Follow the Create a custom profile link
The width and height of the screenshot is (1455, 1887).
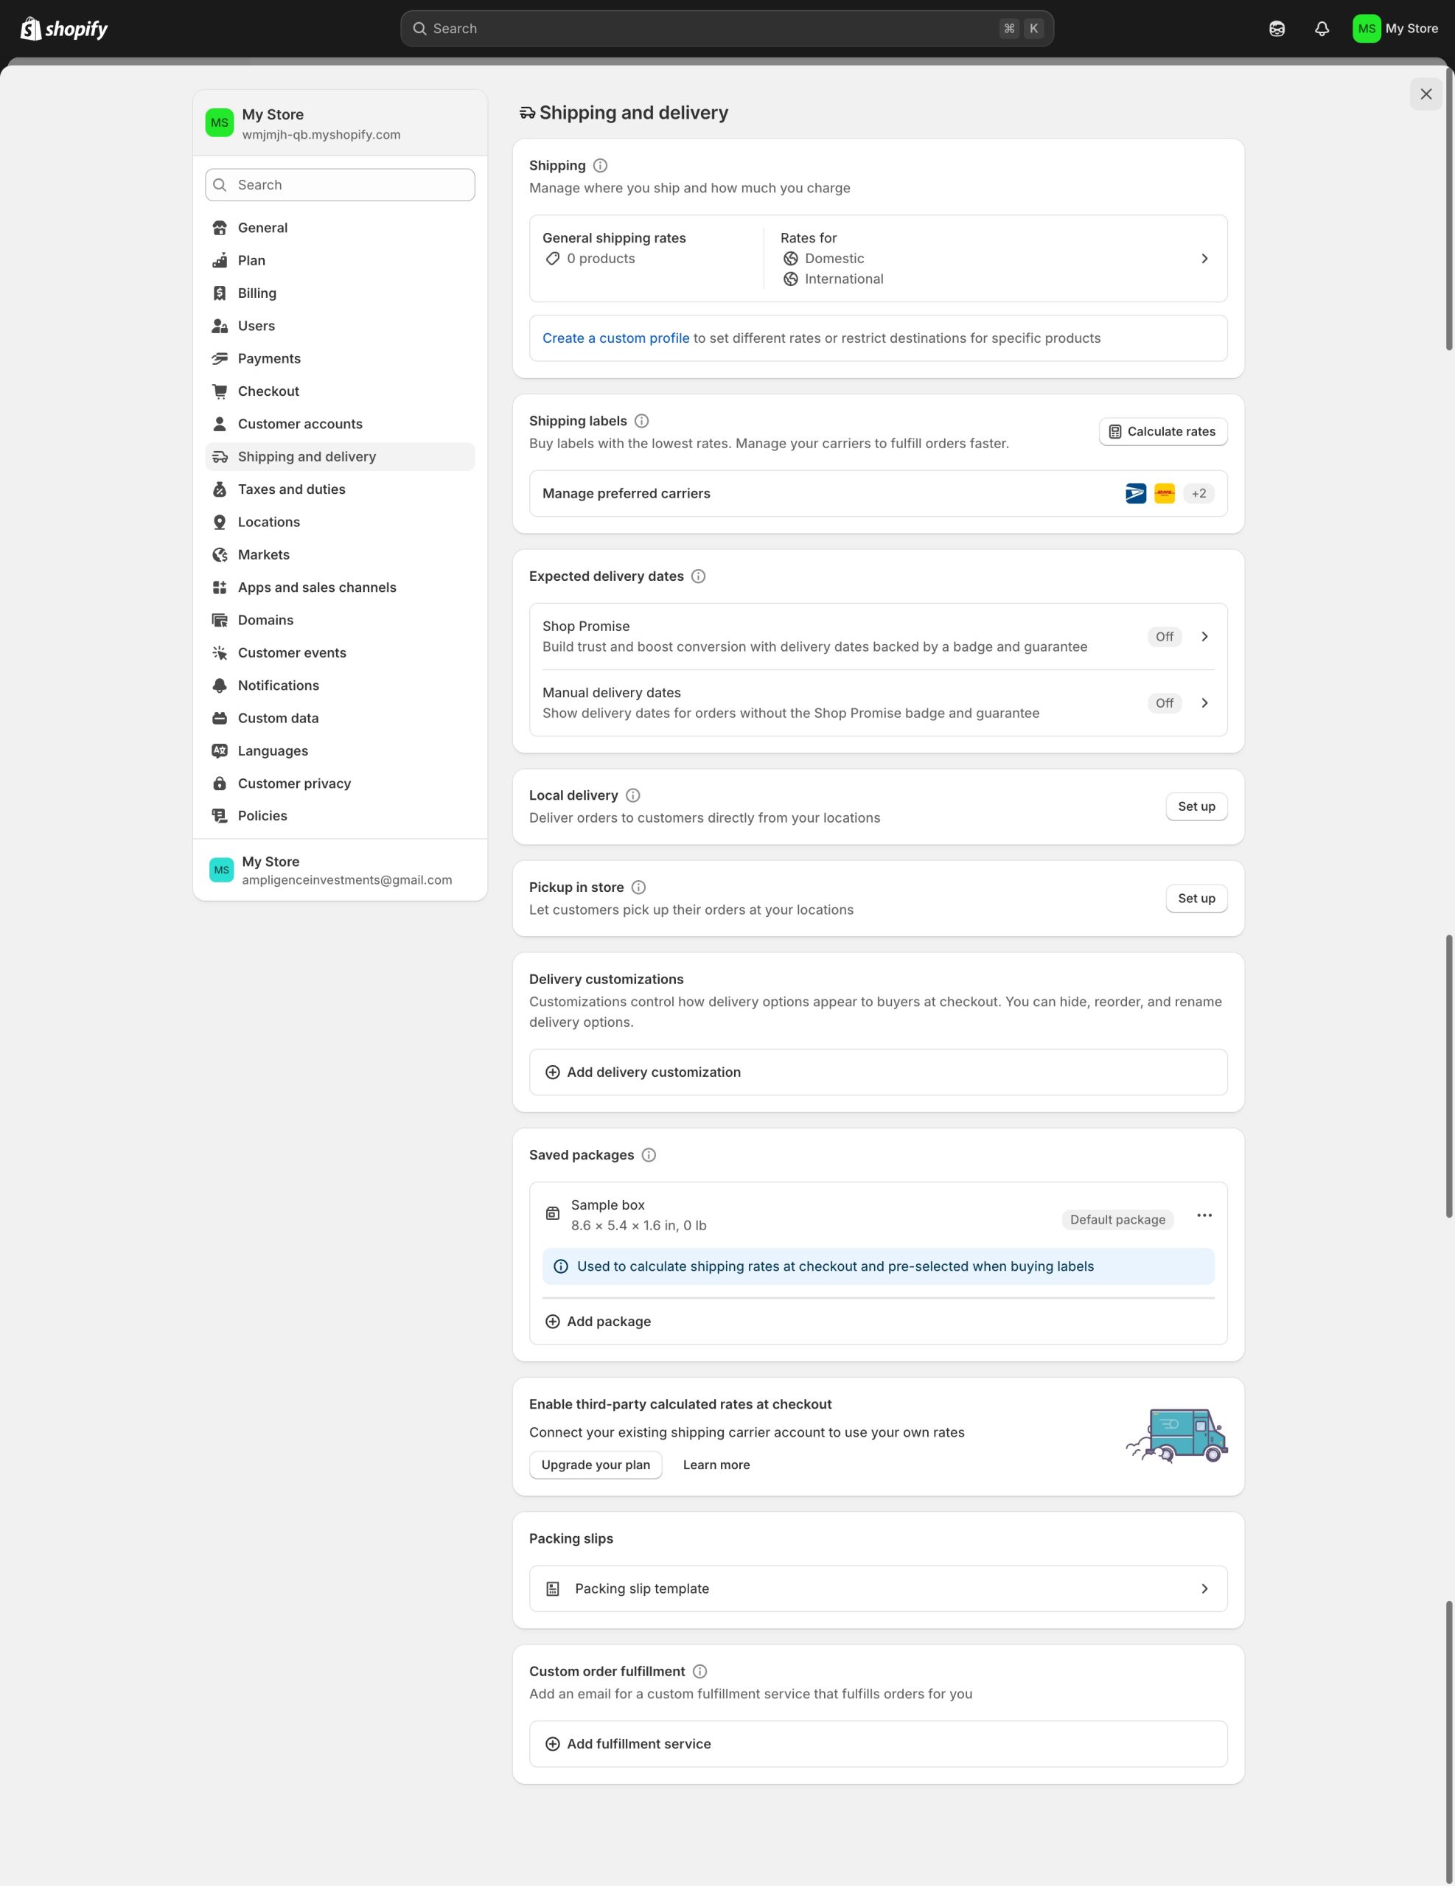pyautogui.click(x=615, y=338)
